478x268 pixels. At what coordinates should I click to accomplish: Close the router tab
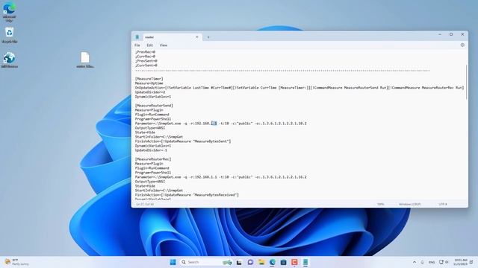click(x=197, y=36)
